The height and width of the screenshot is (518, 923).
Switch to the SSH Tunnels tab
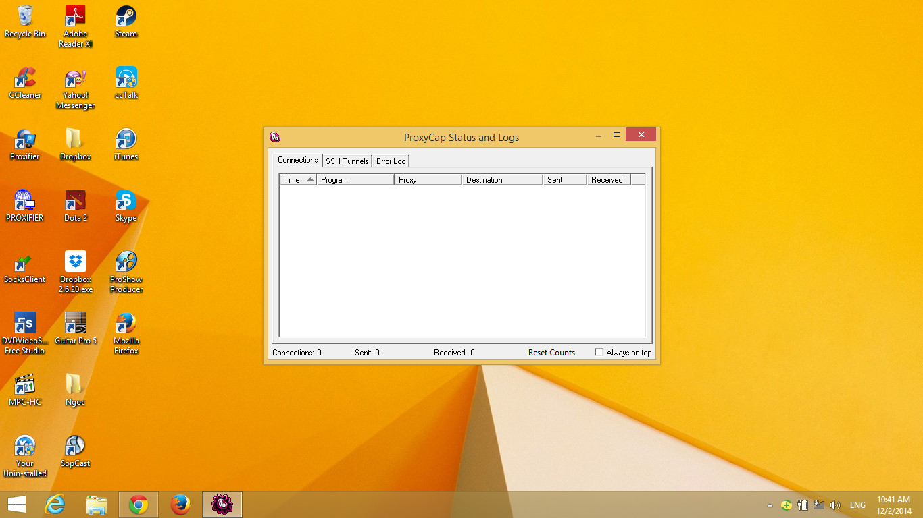[347, 161]
